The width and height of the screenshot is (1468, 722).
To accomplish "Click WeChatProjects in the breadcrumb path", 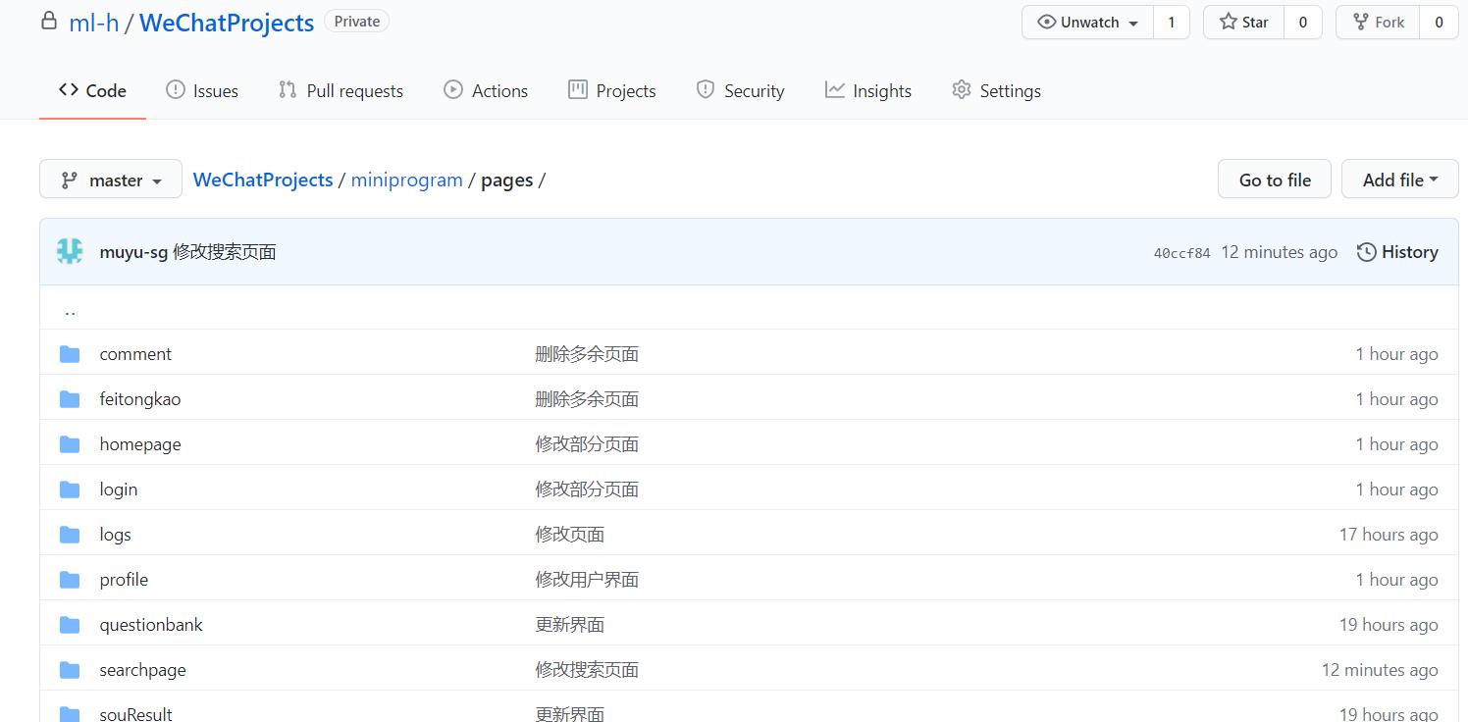I will (x=263, y=180).
